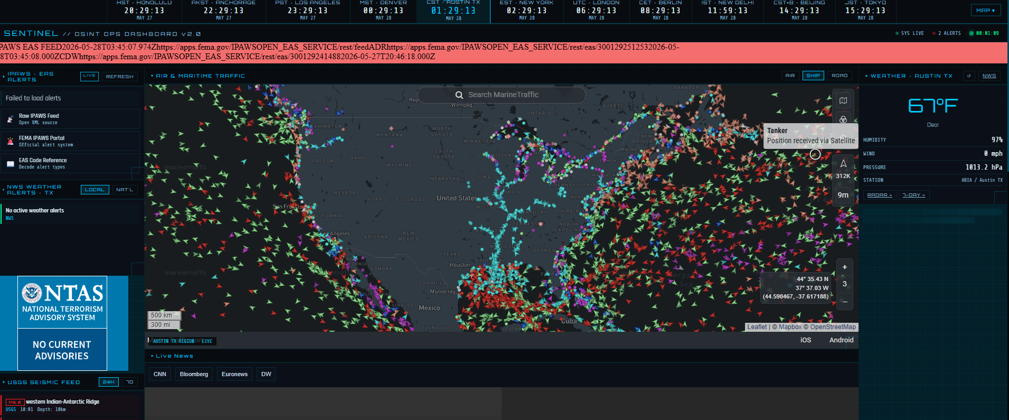Click the satellite icon beside Raw IPAWS Feed
Viewport: 1009px width, 420px height.
click(10, 119)
